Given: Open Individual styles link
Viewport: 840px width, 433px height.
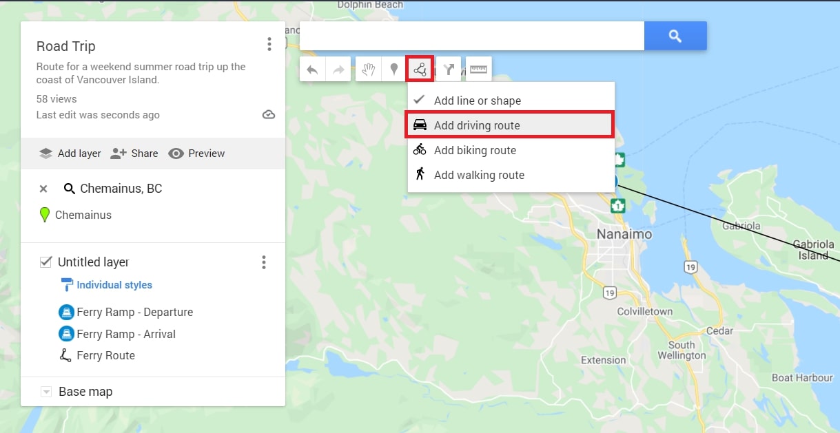Looking at the screenshot, I should pos(107,285).
